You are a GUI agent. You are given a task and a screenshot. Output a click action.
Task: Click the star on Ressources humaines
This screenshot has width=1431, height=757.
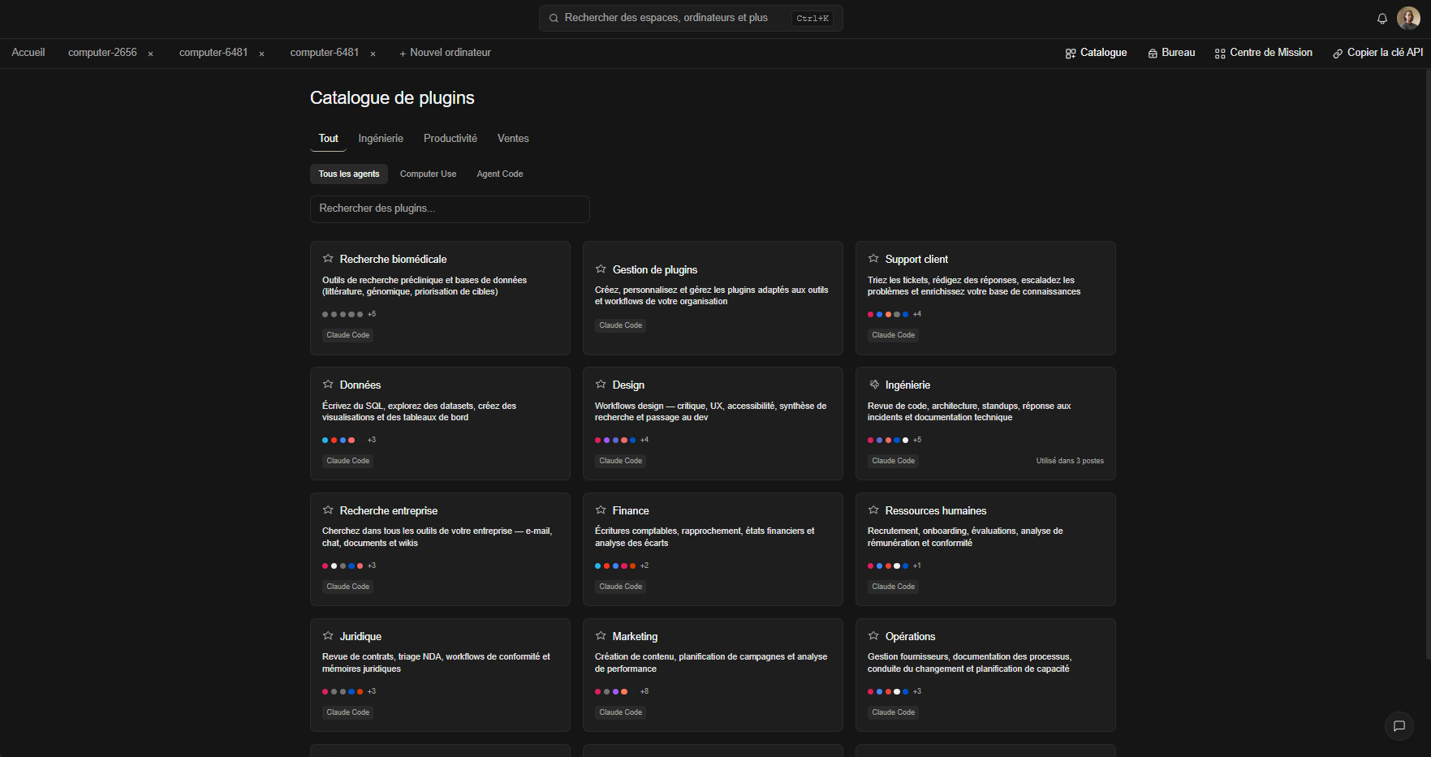point(873,510)
